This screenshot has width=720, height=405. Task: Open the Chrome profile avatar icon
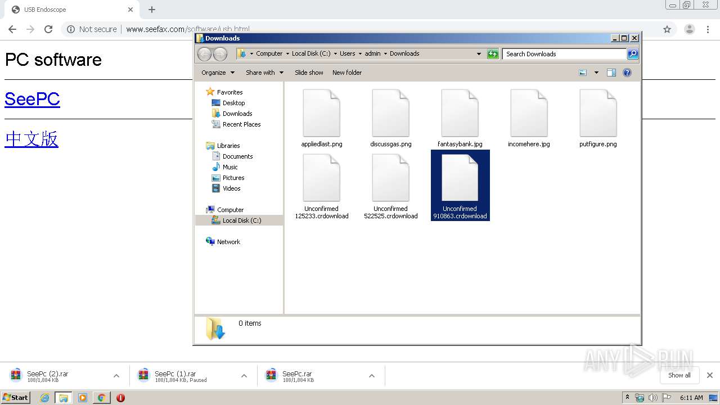689,29
